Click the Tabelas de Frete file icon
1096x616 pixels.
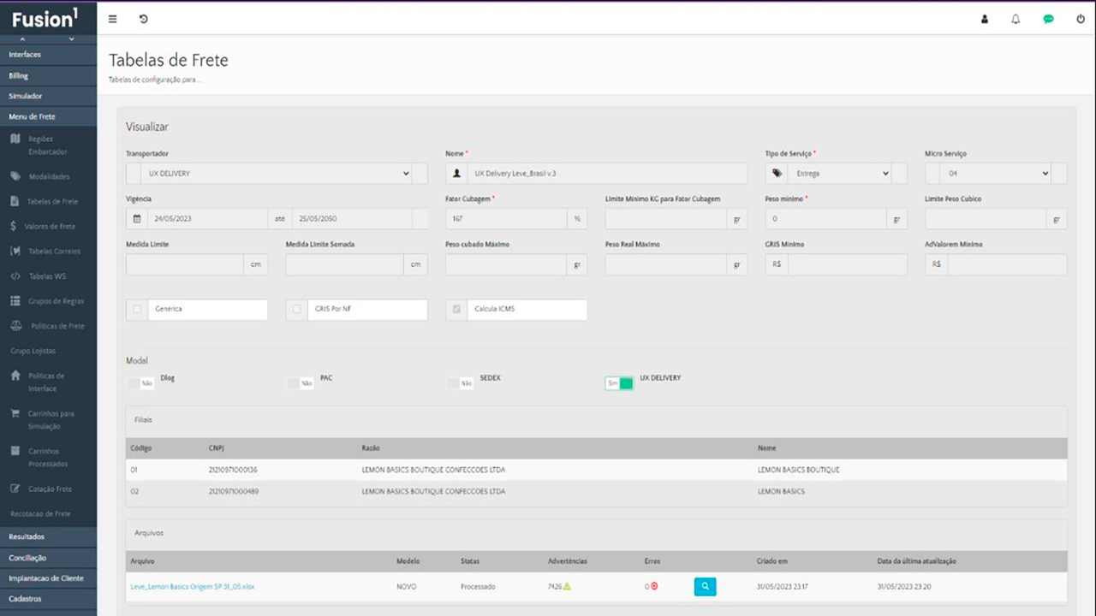coord(15,201)
